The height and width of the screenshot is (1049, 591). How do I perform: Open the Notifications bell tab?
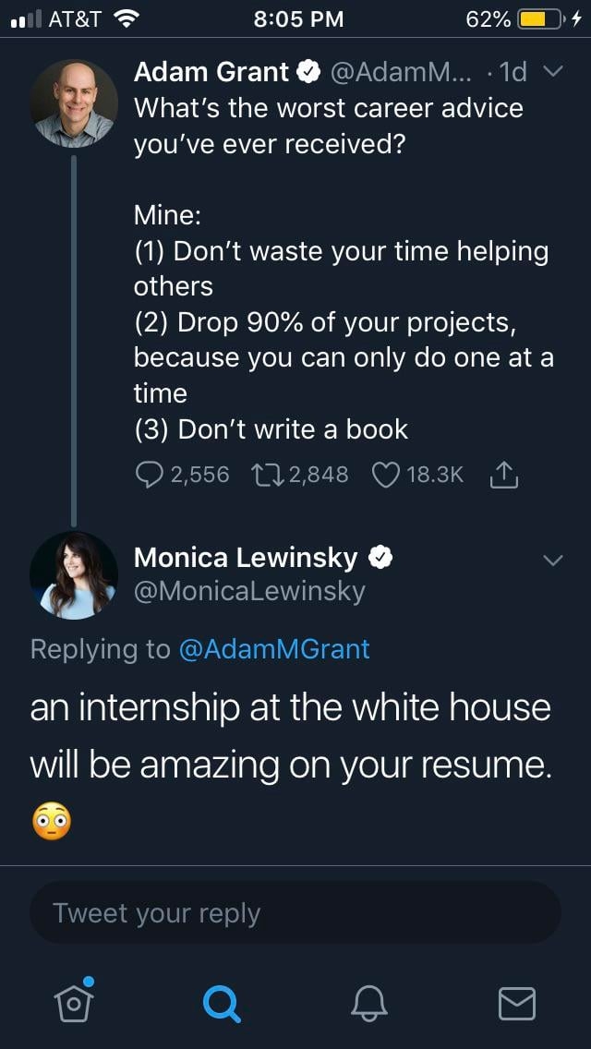coord(369,1001)
